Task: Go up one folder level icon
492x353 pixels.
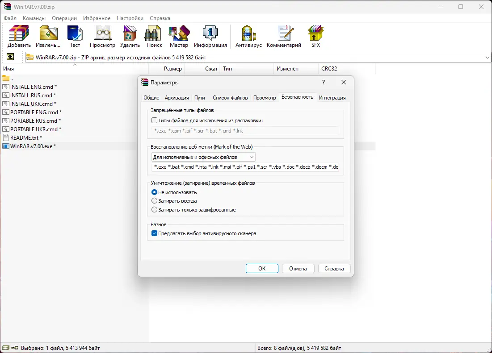Action: tap(10, 57)
